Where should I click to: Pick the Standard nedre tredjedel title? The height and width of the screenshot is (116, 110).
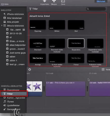coord(57,43)
